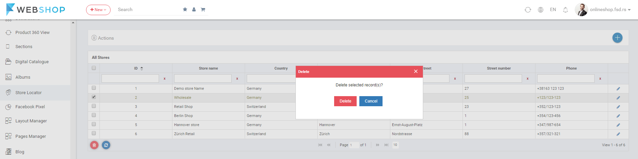Open Albums in sidebar
This screenshot has width=638, height=159.
pos(23,77)
